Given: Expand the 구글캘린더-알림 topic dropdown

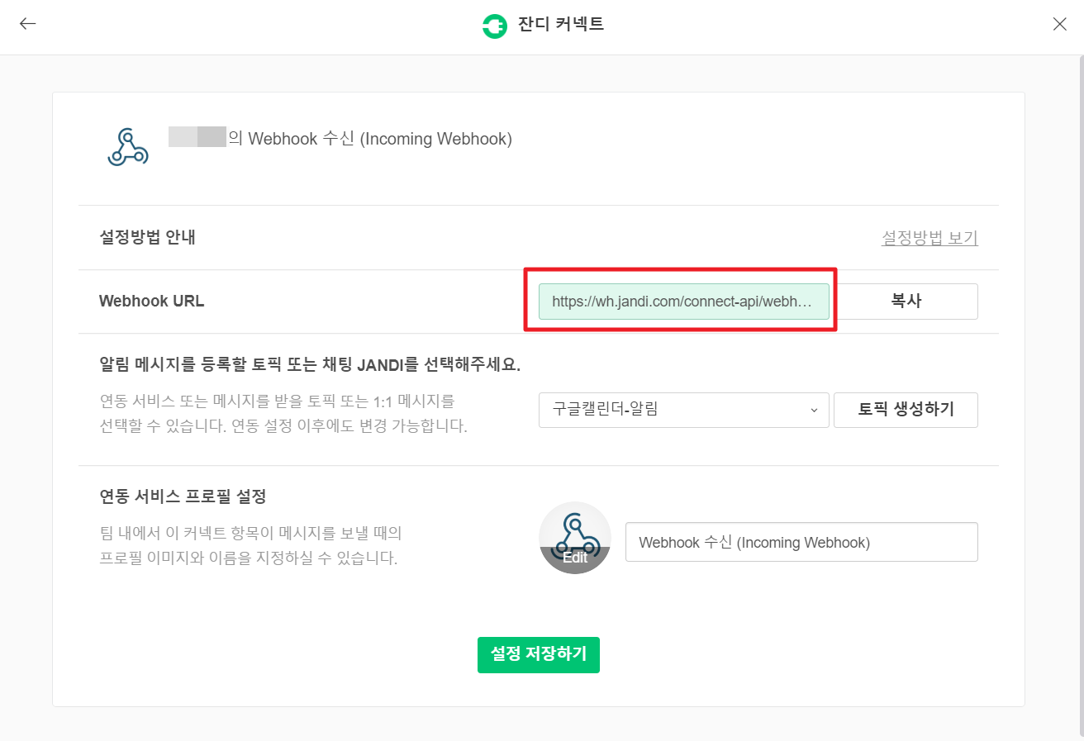Looking at the screenshot, I should point(683,410).
